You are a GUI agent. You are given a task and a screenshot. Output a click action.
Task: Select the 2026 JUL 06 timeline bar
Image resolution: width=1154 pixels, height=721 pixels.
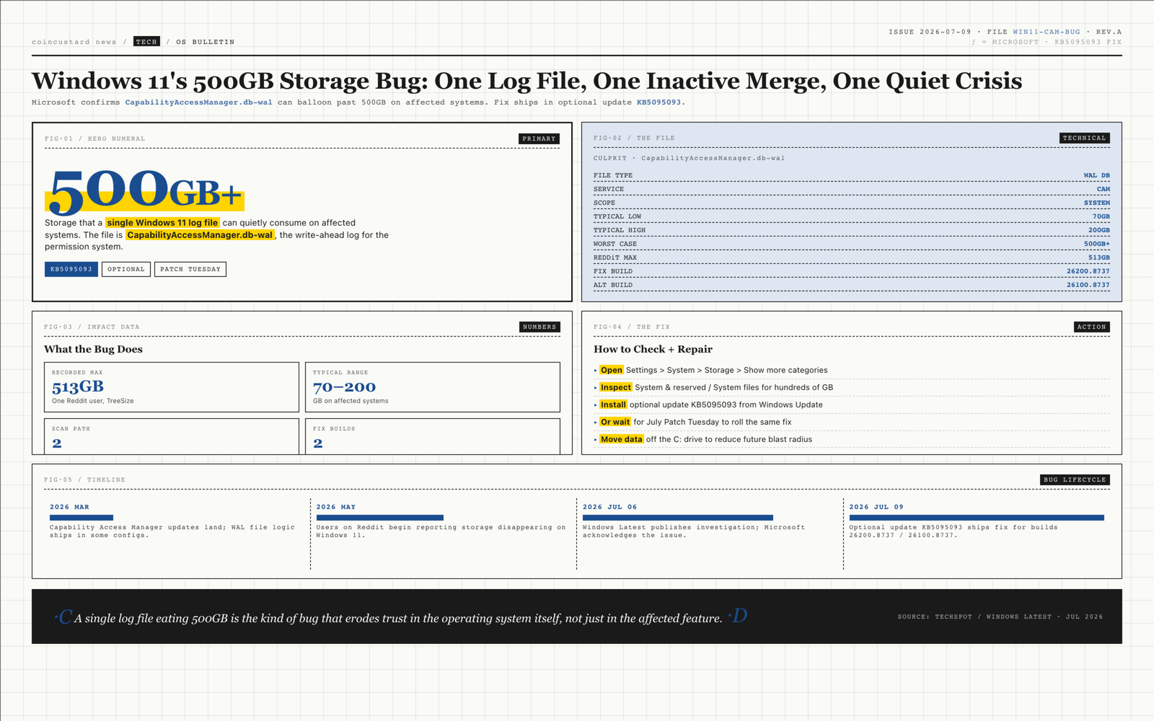point(678,518)
